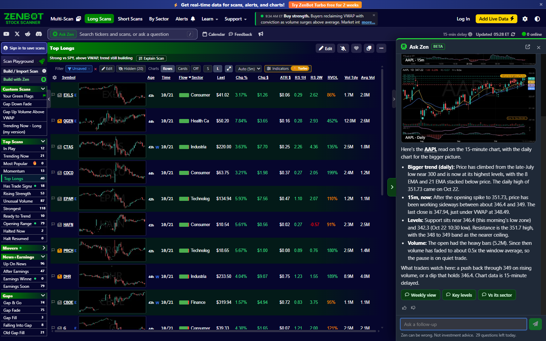
Task: Toggle Turbo indicators switch
Action: 300,69
